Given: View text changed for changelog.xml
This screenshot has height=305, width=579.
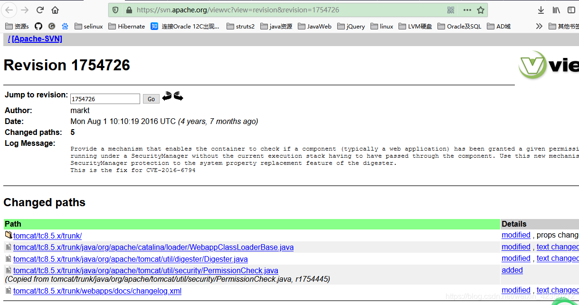Looking at the screenshot, I should [558, 290].
